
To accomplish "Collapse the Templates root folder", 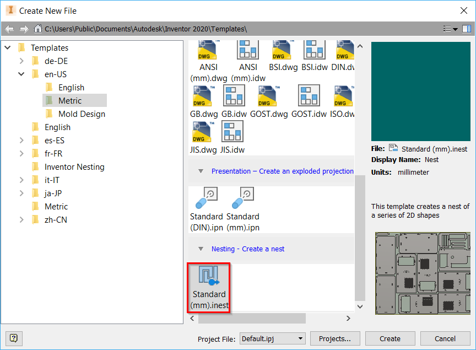I will (x=8, y=48).
